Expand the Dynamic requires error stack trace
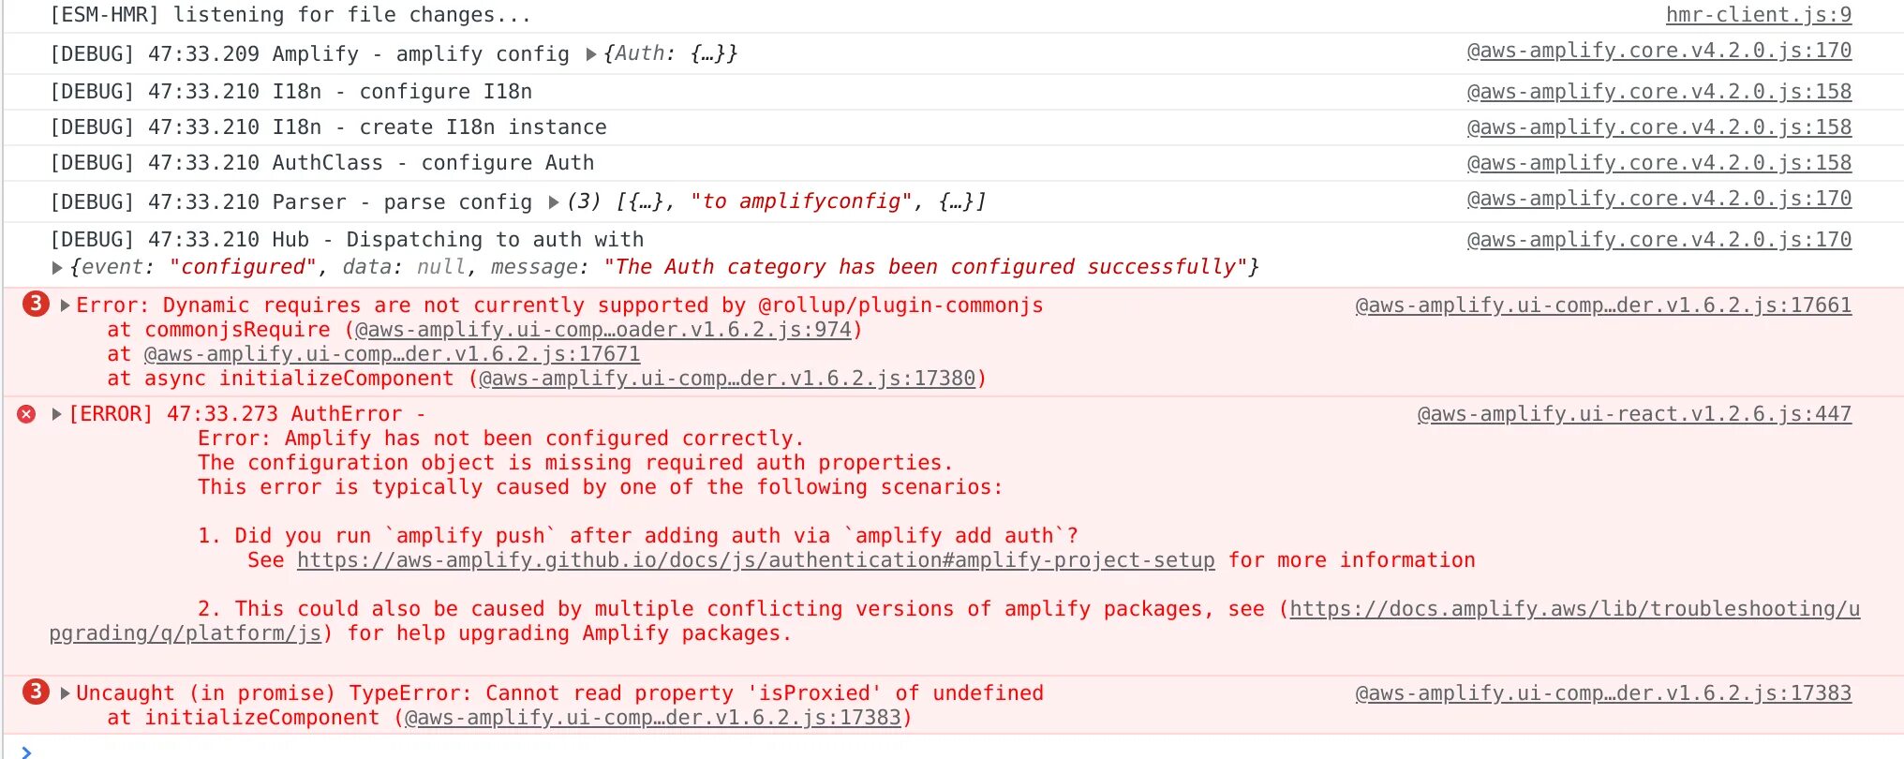This screenshot has width=1904, height=759. [65, 305]
